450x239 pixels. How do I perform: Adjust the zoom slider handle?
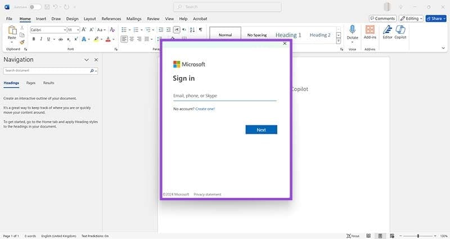coord(418,236)
